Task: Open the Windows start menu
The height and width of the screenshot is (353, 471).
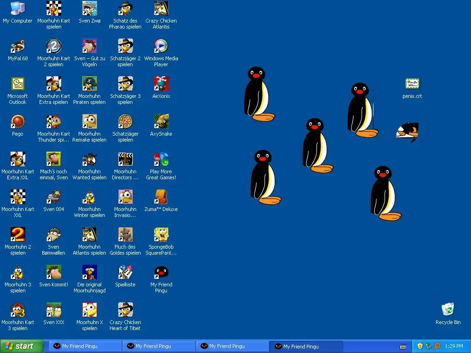Action: coord(22,346)
